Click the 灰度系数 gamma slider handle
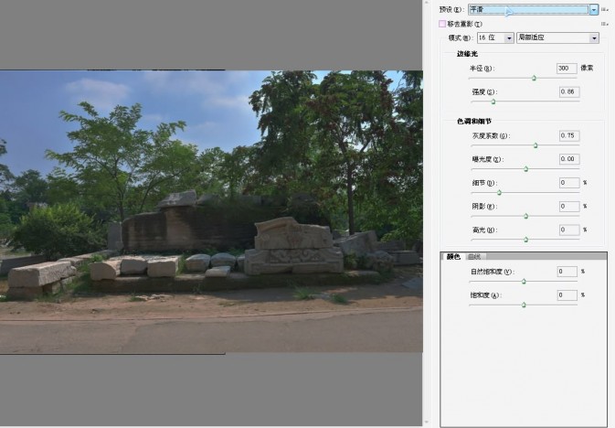The height and width of the screenshot is (428, 615). 535,145
